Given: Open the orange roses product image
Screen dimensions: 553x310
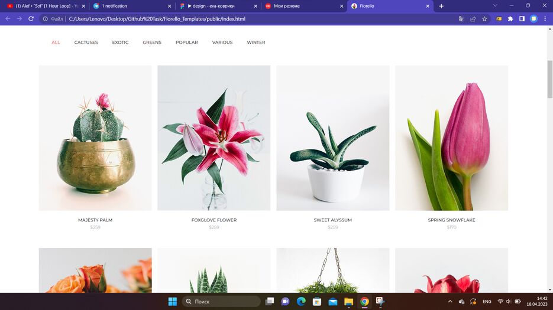Looking at the screenshot, I should [95, 270].
